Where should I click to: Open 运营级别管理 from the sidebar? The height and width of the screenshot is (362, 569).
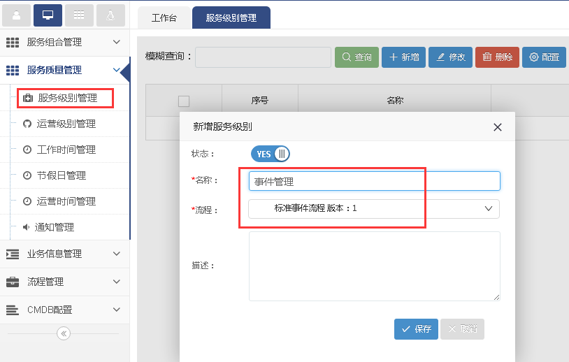[66, 124]
